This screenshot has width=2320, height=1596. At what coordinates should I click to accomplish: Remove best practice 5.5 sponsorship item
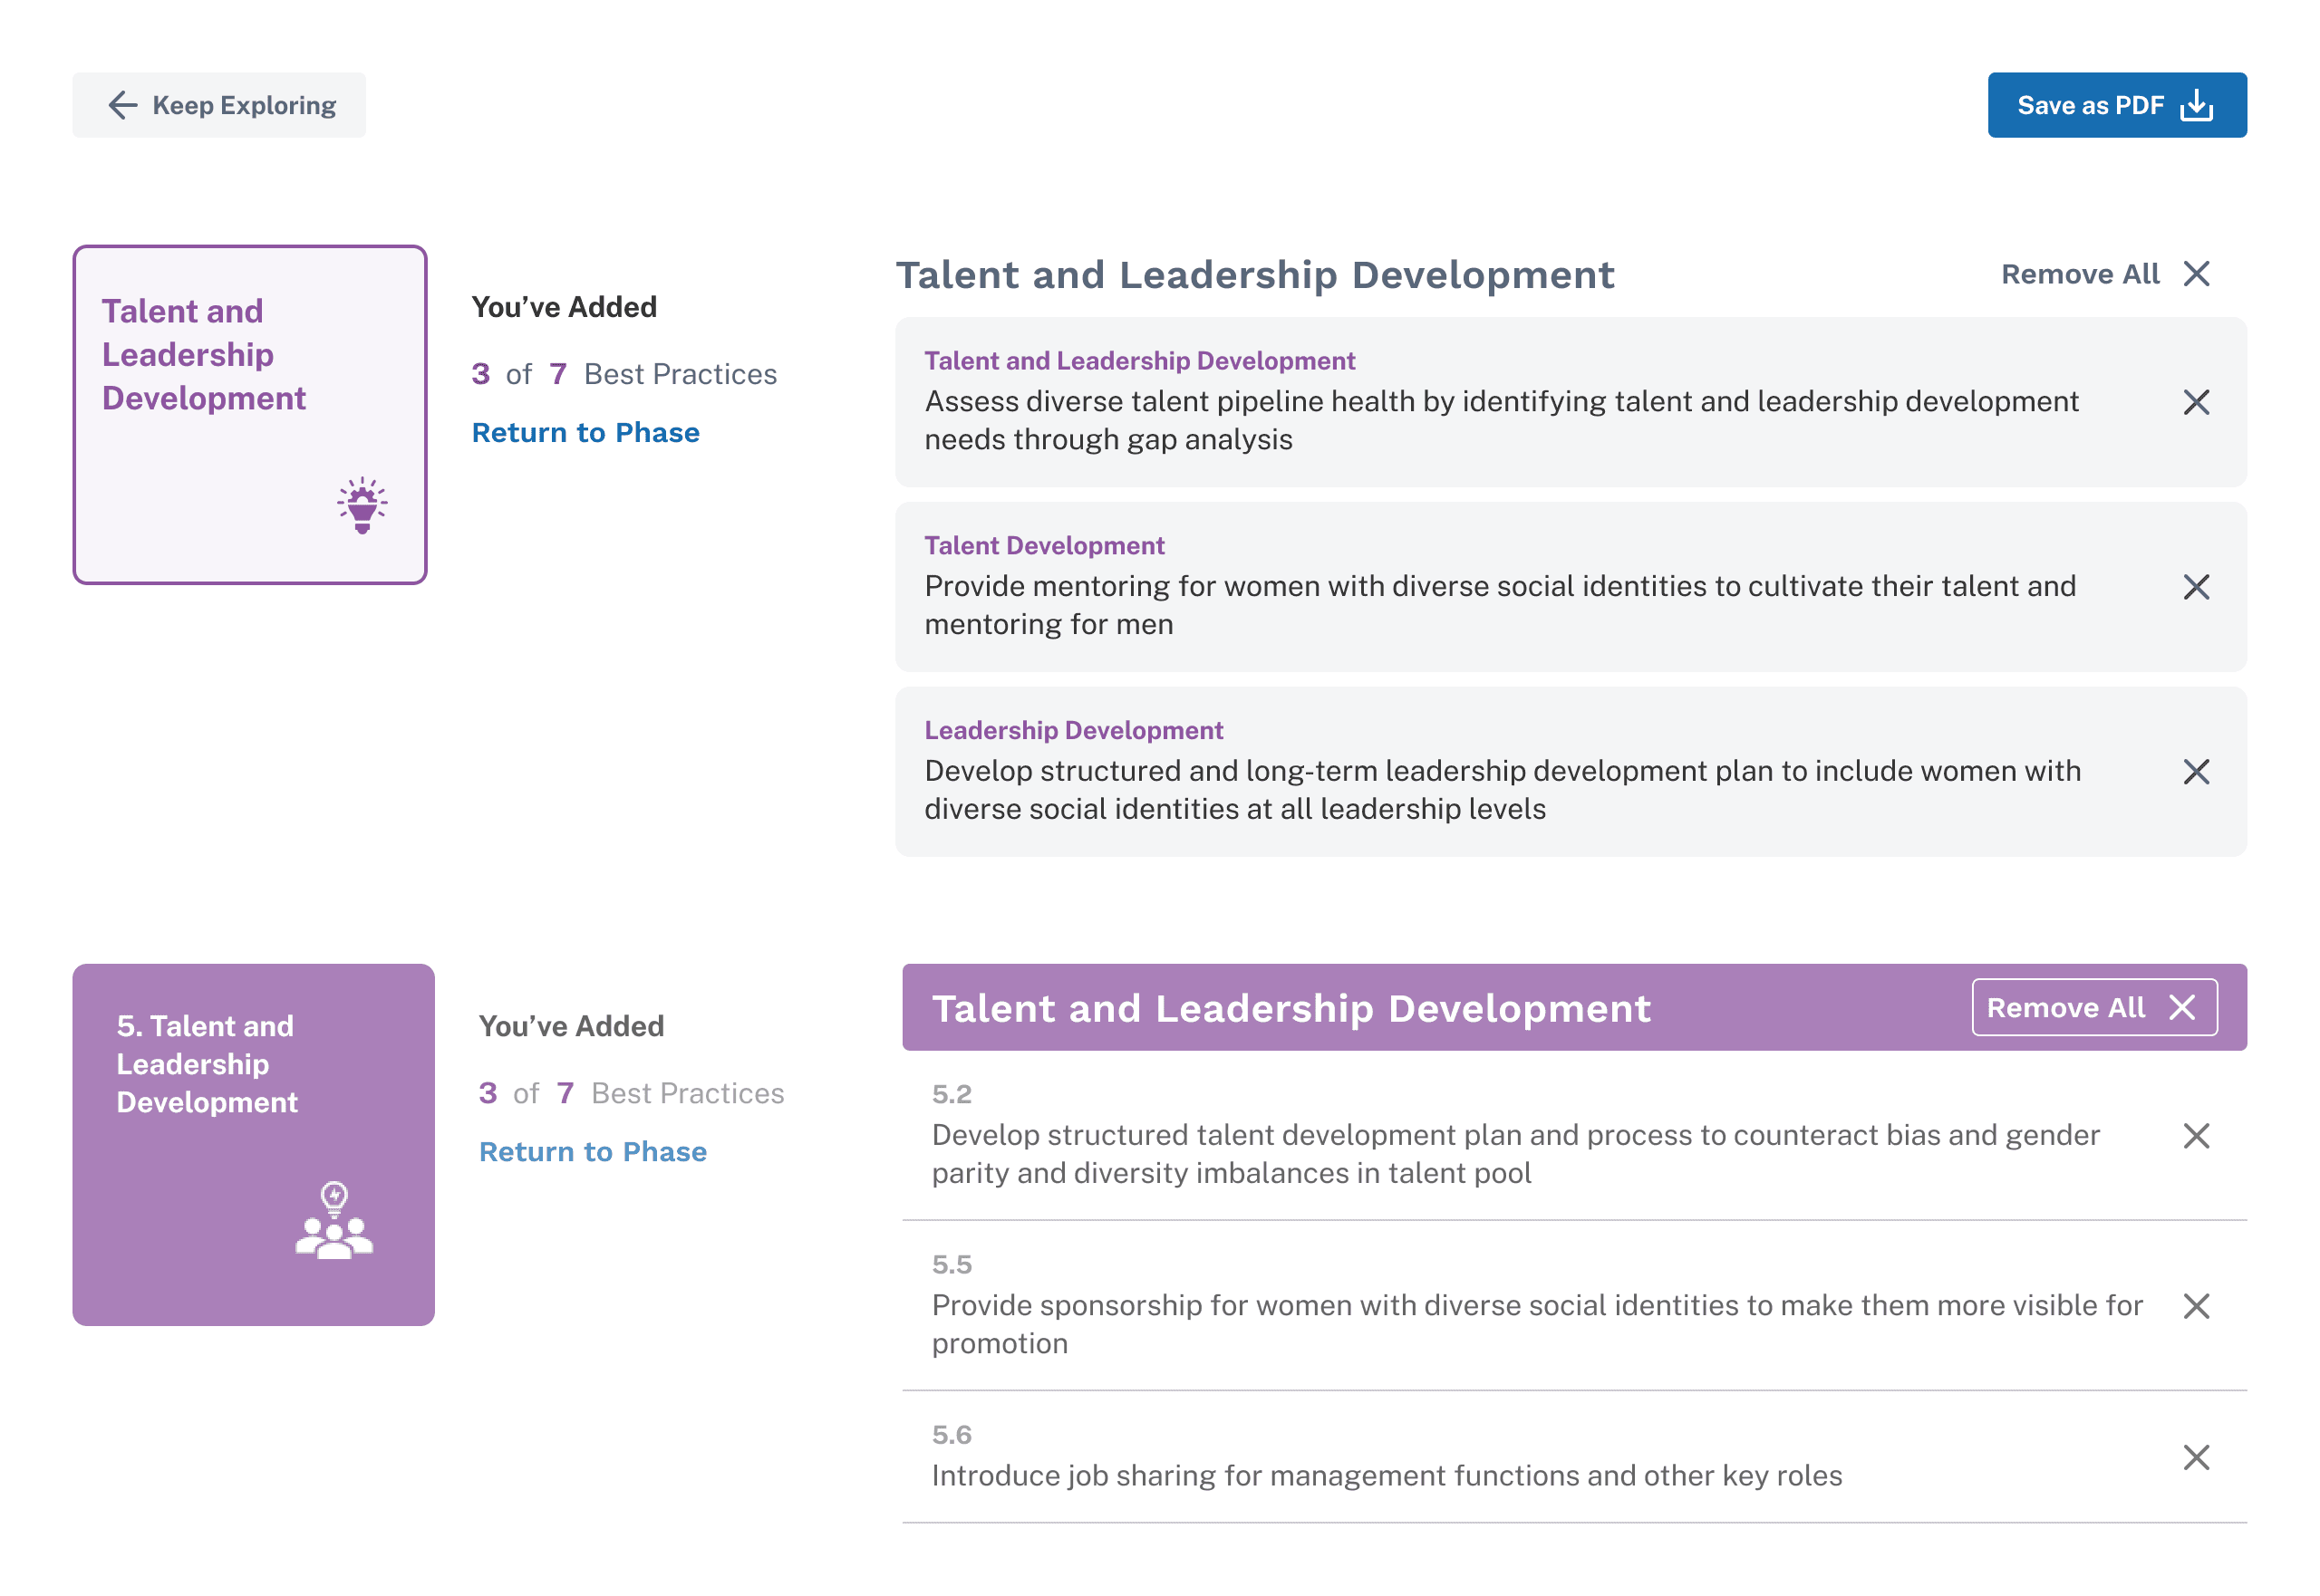click(x=2195, y=1305)
